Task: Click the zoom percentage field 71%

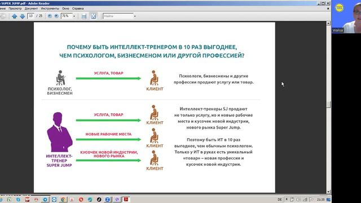Action: click(67, 16)
